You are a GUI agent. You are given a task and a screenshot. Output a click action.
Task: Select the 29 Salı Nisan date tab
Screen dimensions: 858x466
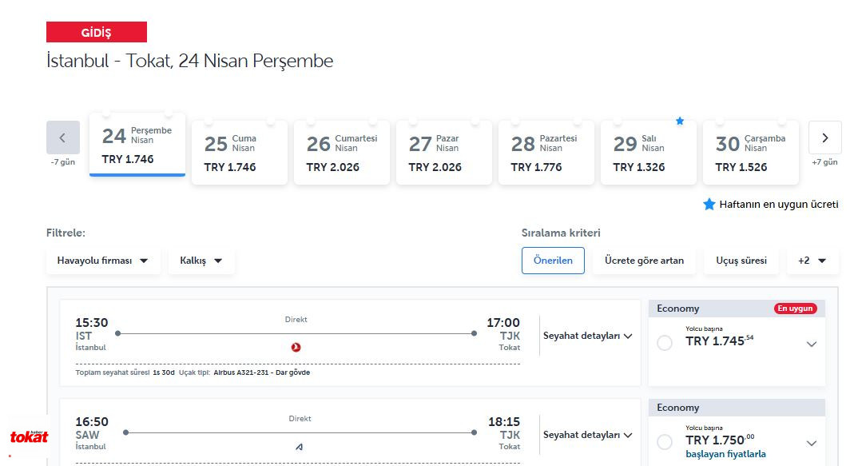[x=648, y=152]
